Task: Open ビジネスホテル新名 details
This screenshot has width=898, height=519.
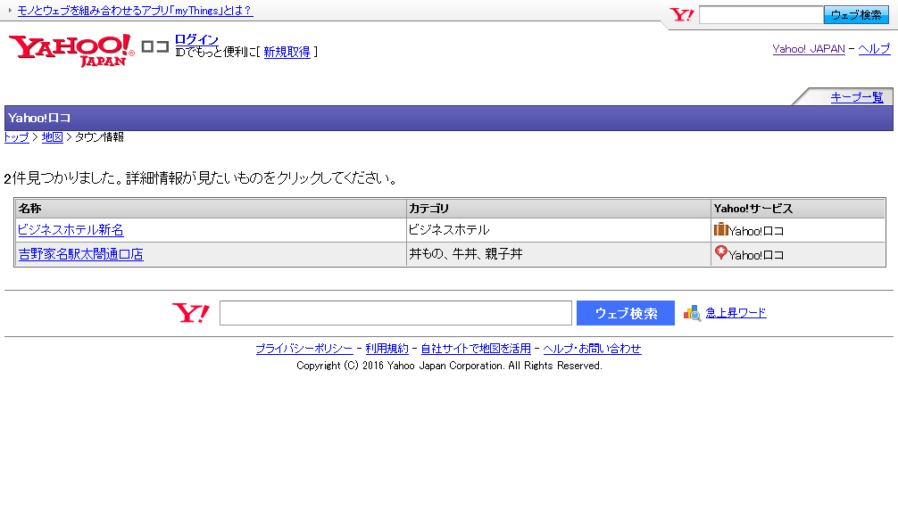Action: pyautogui.click(x=71, y=230)
